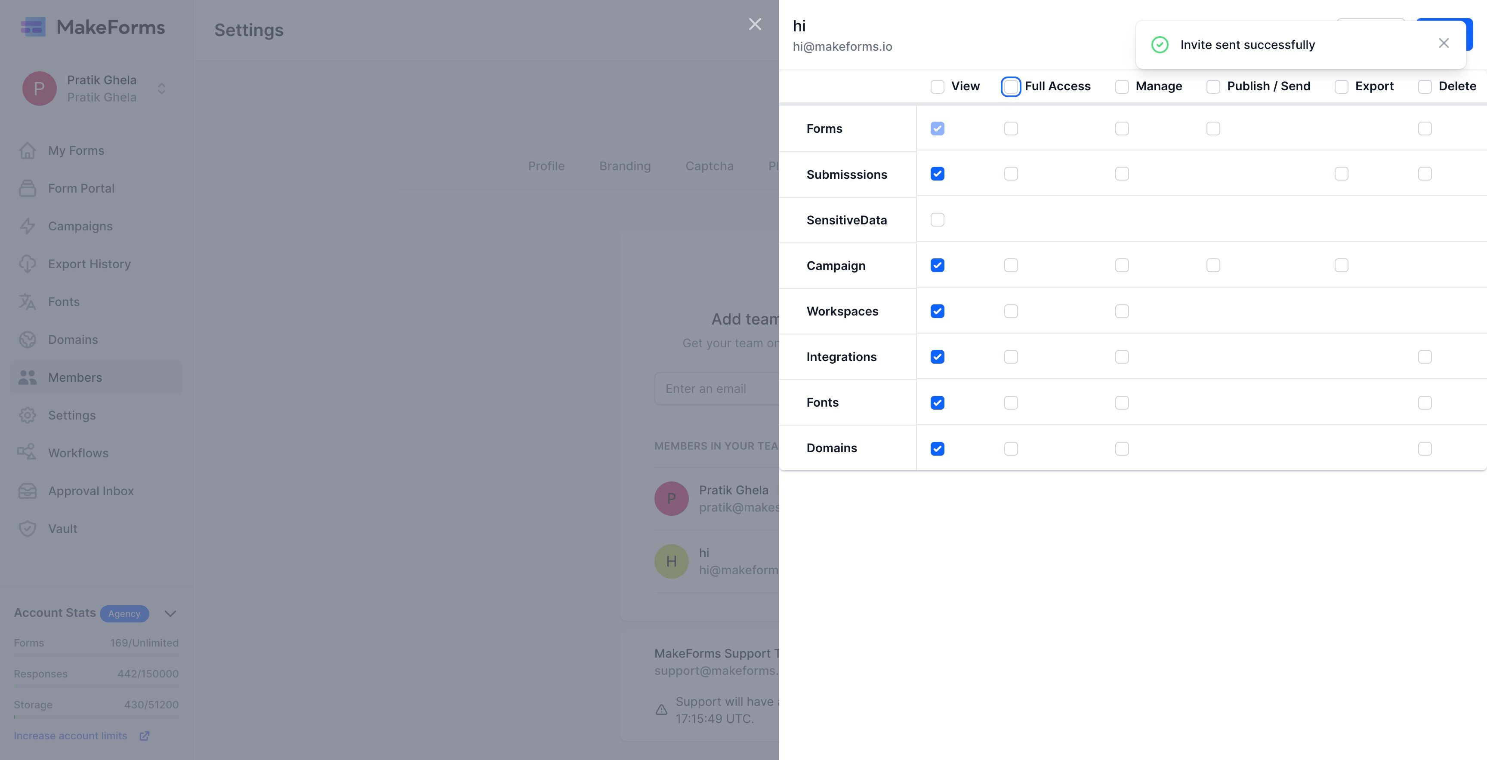Image resolution: width=1487 pixels, height=760 pixels.
Task: Click the hi@makeforms.io email in panel header
Action: coord(842,47)
